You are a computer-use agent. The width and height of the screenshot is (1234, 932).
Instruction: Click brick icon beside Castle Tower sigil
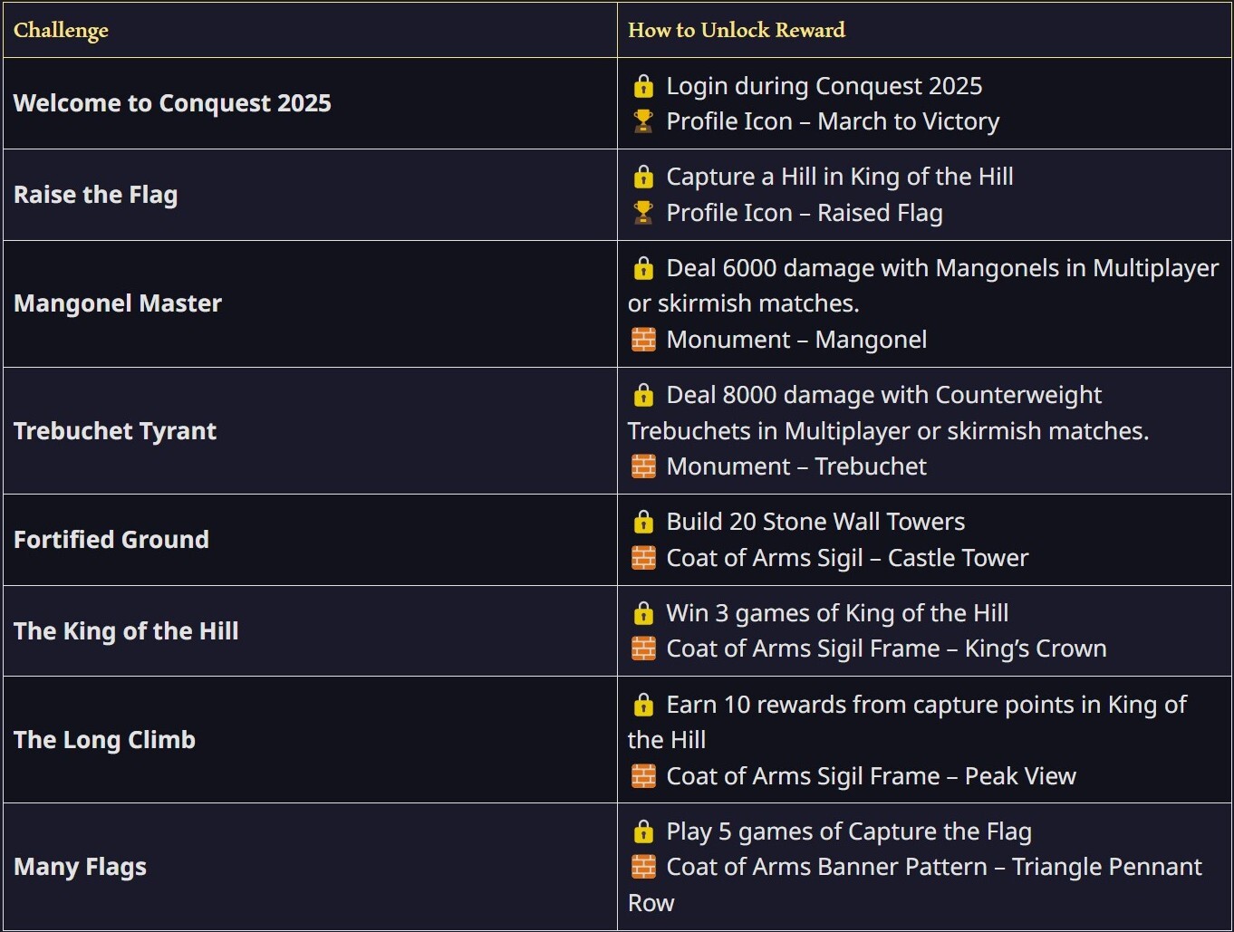pos(643,558)
